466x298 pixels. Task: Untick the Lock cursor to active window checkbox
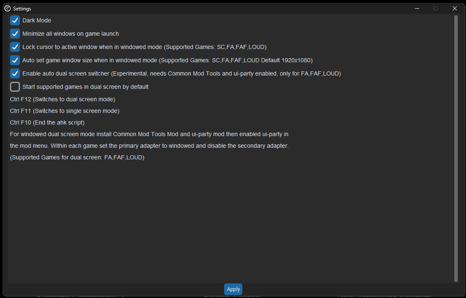pyautogui.click(x=15, y=47)
